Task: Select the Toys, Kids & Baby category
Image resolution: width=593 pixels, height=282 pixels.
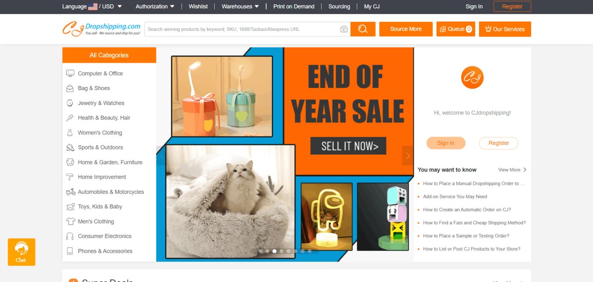Action: click(x=100, y=207)
